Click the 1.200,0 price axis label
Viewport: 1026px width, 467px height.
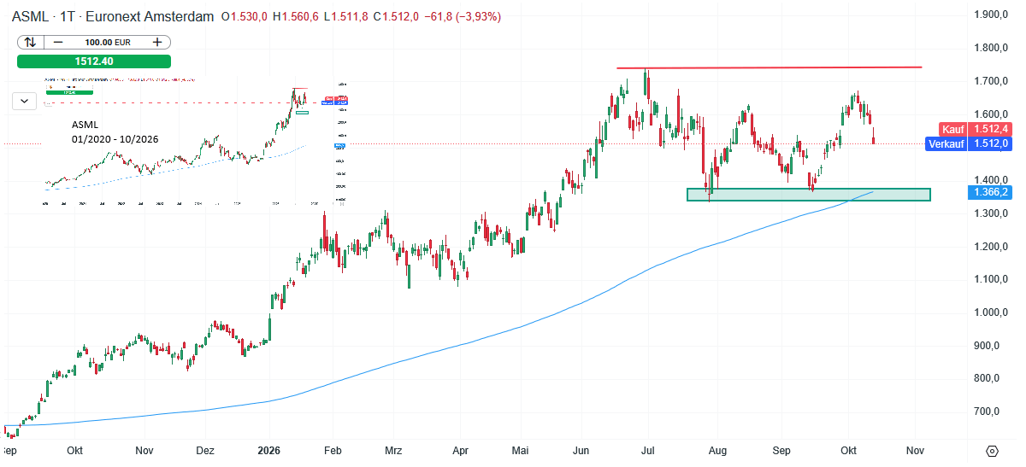click(x=992, y=247)
